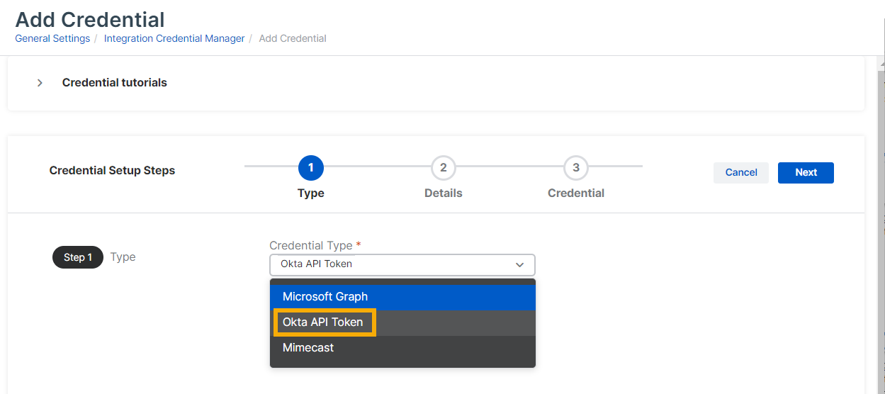The width and height of the screenshot is (885, 394).
Task: Jump to step 3 circle icon
Action: pos(576,168)
